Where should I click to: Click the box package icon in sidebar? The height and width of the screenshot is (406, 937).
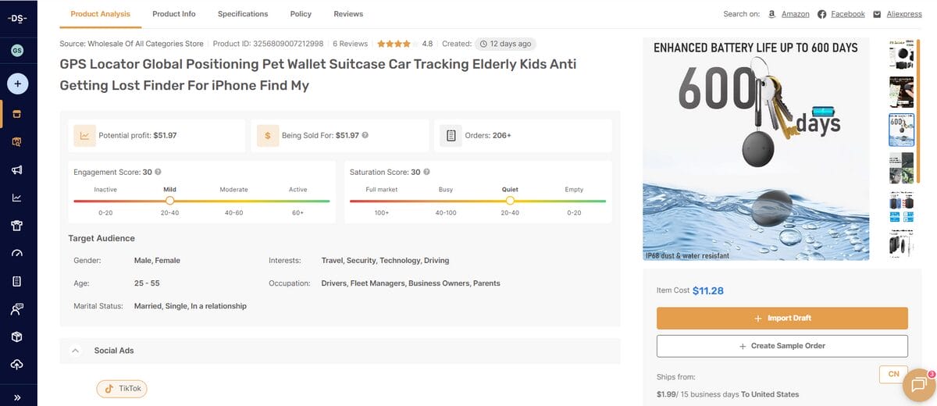click(x=17, y=337)
